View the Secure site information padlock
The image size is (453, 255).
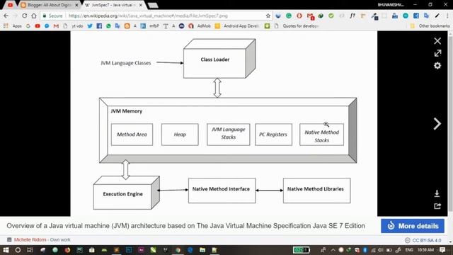point(52,16)
